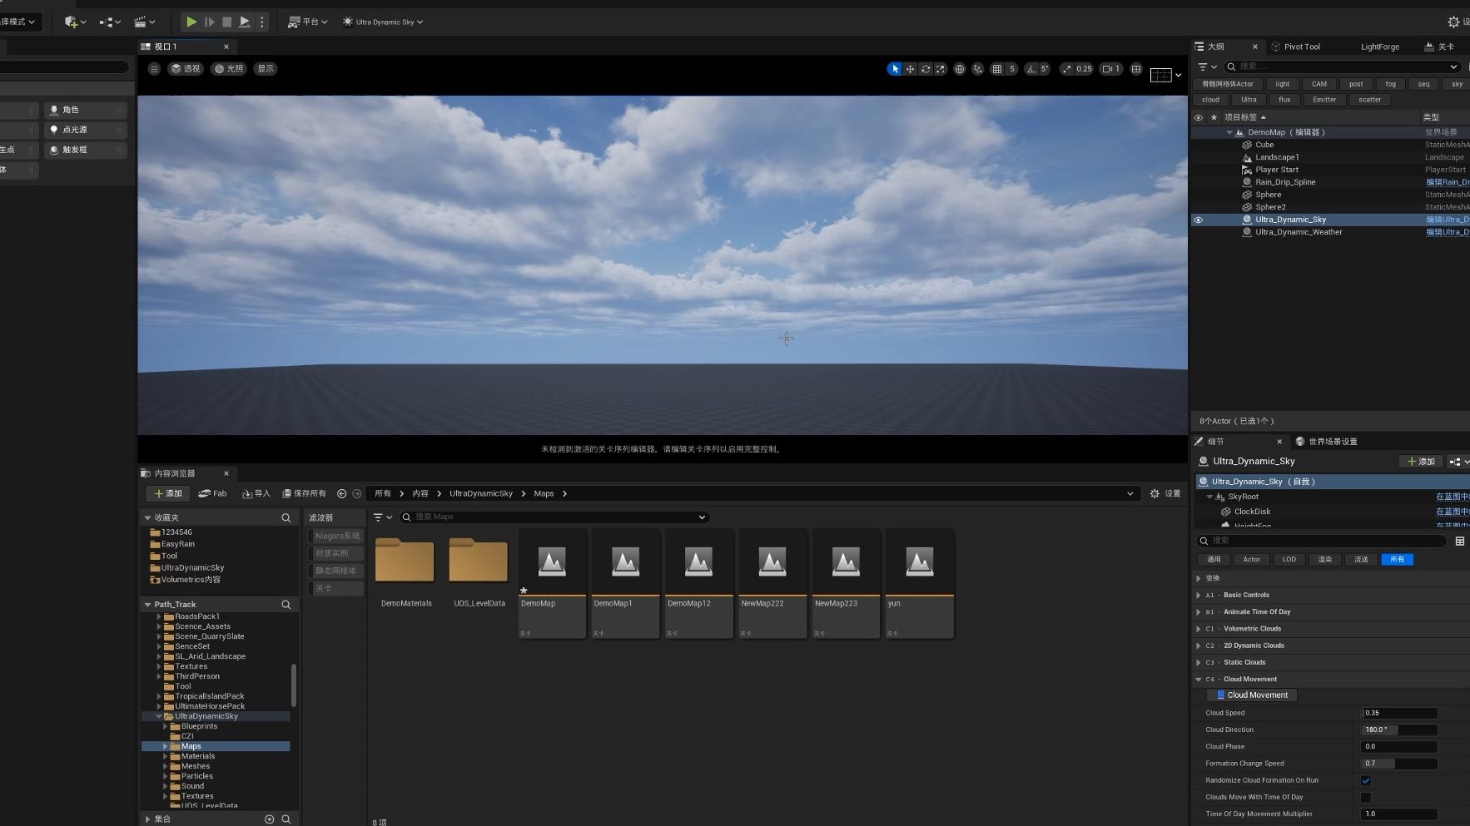Toggle scale snapping icon

click(1066, 69)
